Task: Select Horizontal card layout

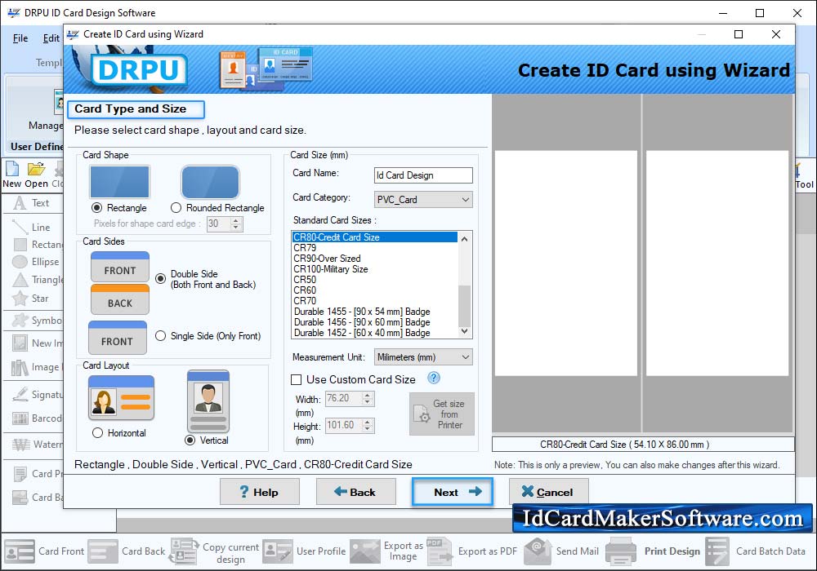Action: coord(97,433)
